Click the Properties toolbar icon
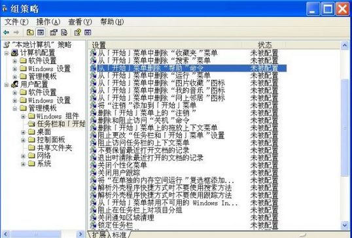The image size is (352, 238). [x=54, y=33]
